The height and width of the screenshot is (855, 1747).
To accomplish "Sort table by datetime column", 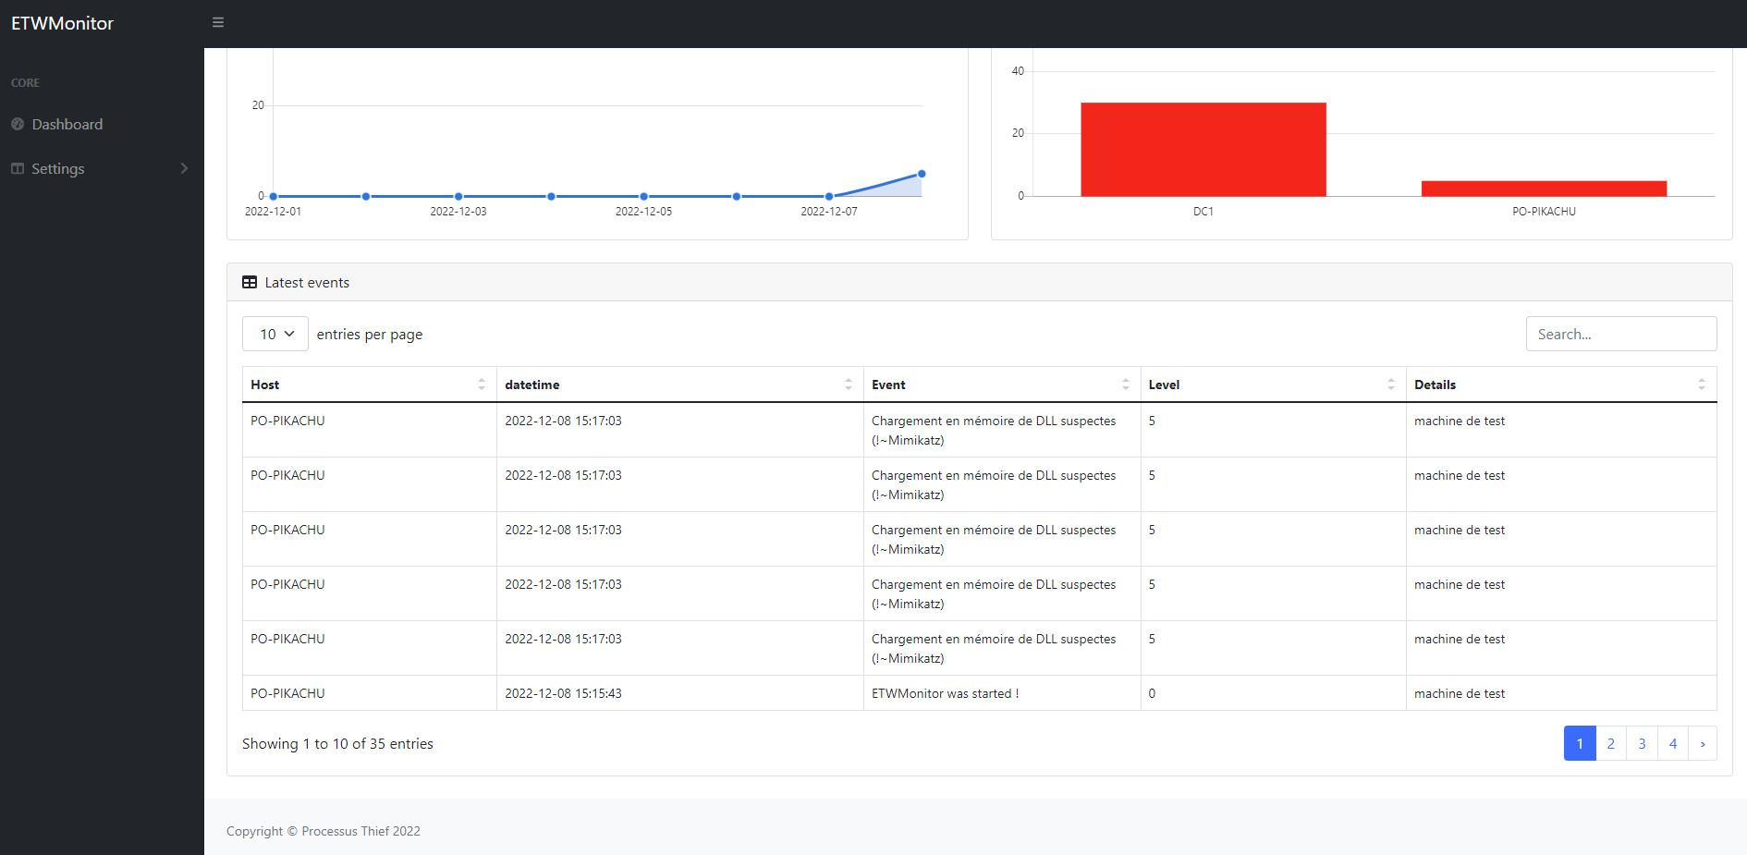I will coord(848,385).
